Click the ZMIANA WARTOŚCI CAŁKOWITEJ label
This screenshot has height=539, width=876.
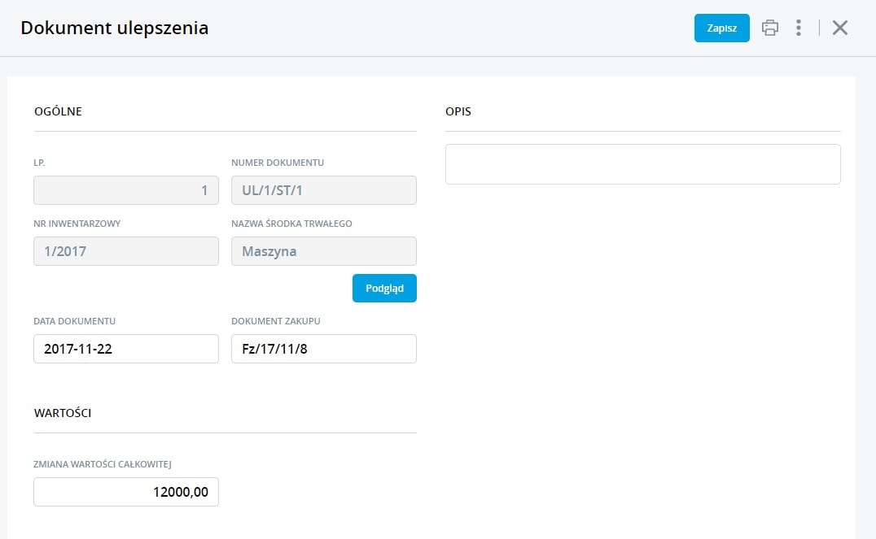pyautogui.click(x=102, y=464)
